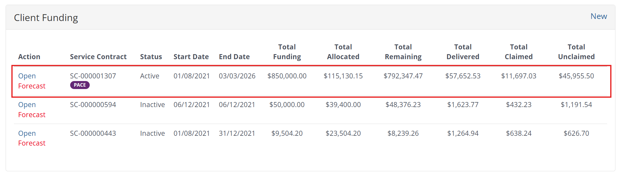Click the End Date column header
This screenshot has height=176, width=619.
click(234, 57)
